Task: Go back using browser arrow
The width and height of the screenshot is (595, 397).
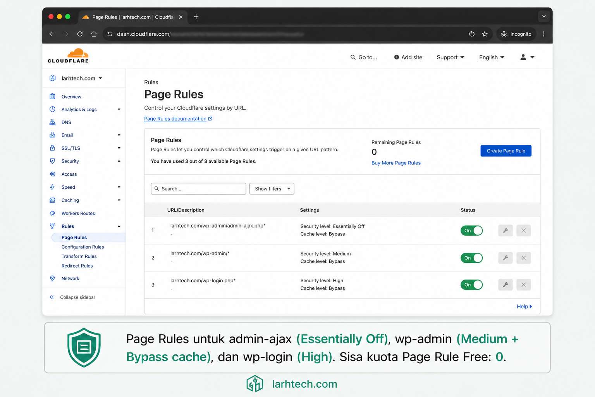Action: [x=52, y=34]
